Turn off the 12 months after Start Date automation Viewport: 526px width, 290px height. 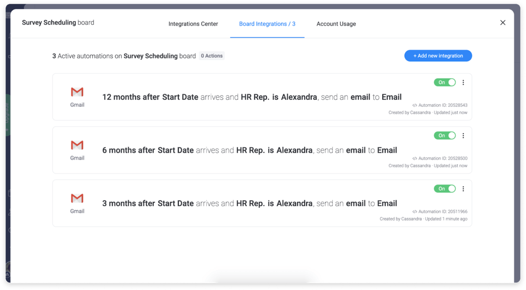point(444,82)
